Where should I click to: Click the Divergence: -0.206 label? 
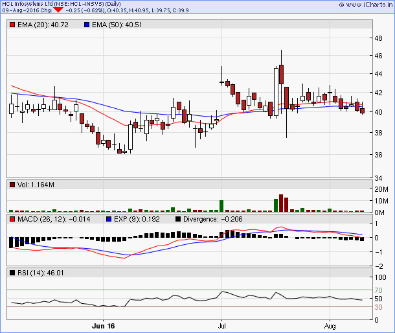tap(212, 219)
